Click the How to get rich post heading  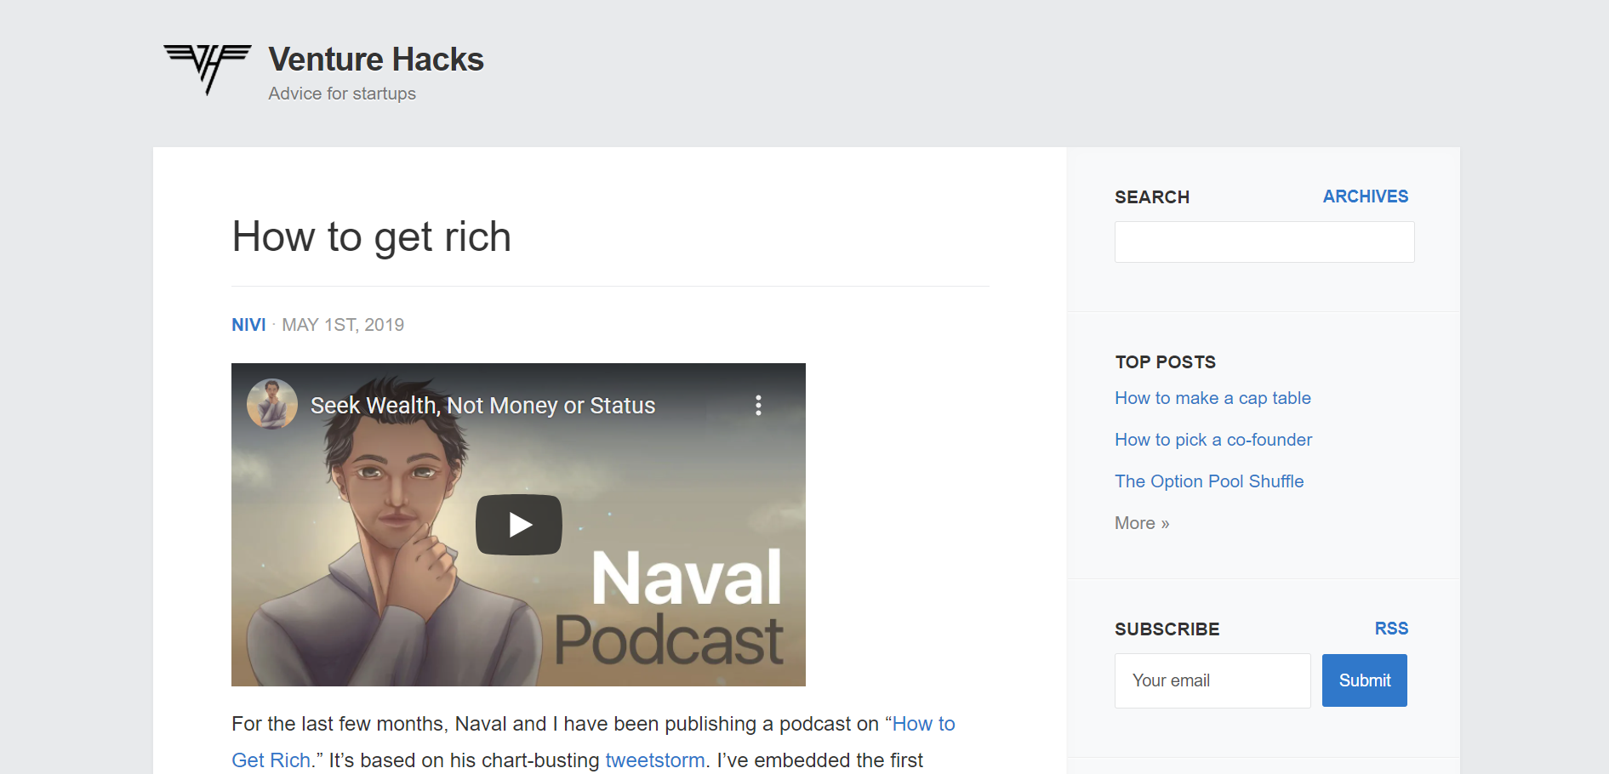(x=371, y=237)
